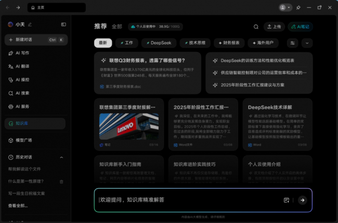Select 知识库 in the sidebar
The width and height of the screenshot is (338, 223).
click(35, 124)
